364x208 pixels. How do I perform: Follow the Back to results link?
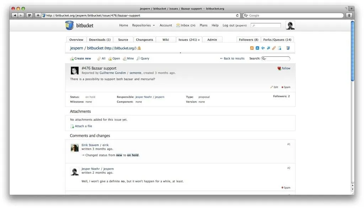coord(232,58)
